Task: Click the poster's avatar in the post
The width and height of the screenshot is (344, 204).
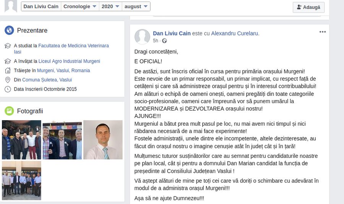Action: [x=142, y=37]
